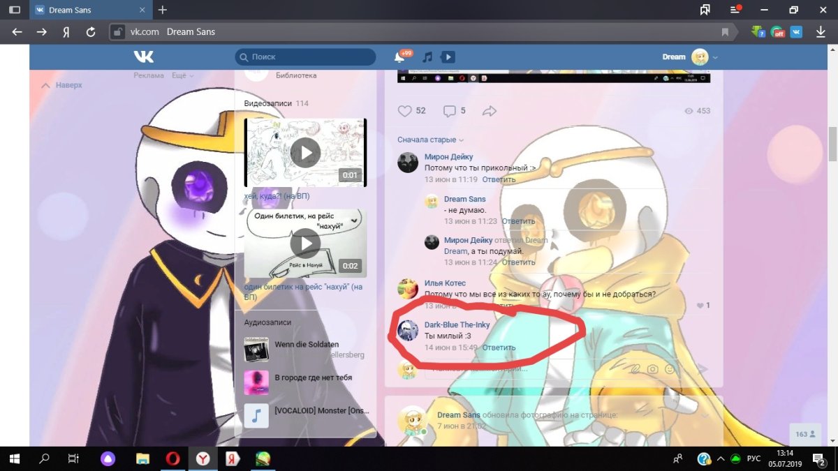
Task: Bookmark the page in address bar
Action: (725, 32)
